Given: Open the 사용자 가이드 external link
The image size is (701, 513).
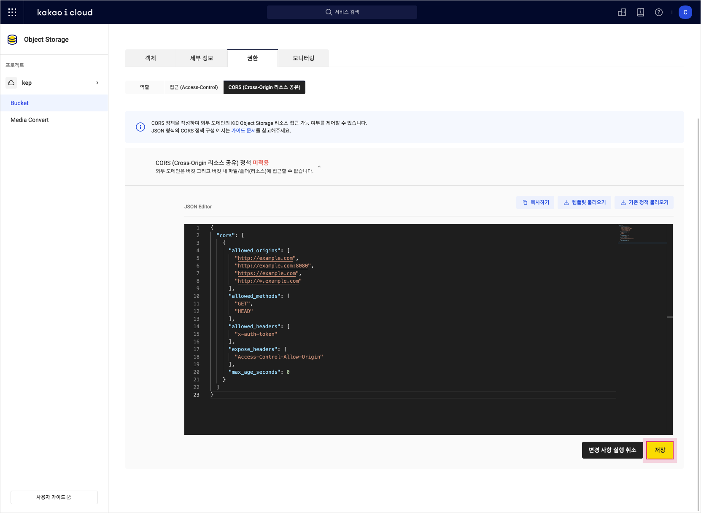Looking at the screenshot, I should coord(54,497).
